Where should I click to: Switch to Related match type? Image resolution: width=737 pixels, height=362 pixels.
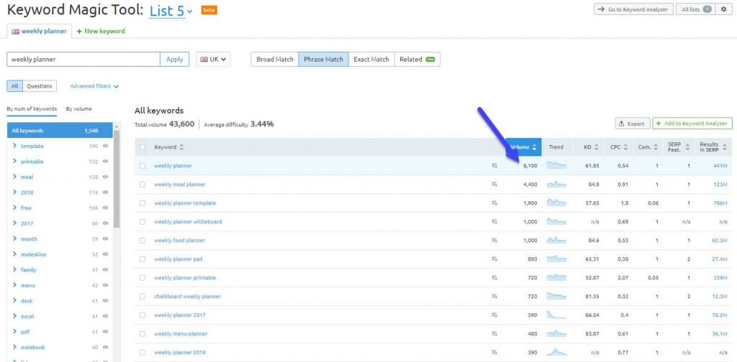coord(417,60)
